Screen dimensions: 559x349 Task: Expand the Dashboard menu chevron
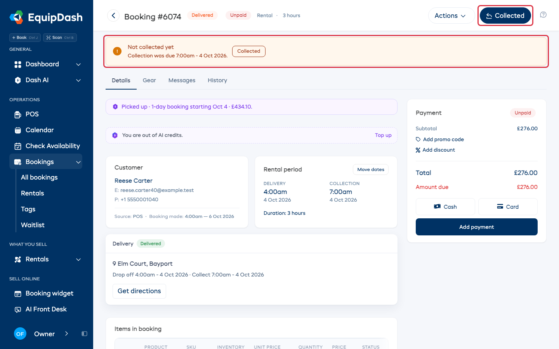click(x=78, y=64)
